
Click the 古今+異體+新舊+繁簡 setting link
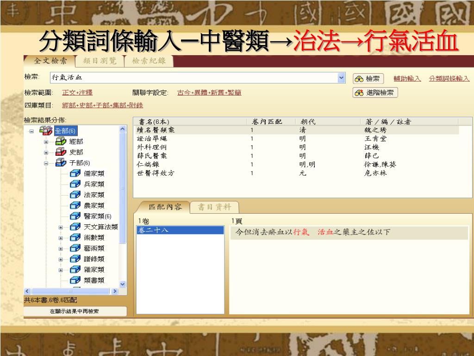209,93
